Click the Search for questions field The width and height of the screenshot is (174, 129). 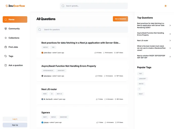click(x=83, y=30)
